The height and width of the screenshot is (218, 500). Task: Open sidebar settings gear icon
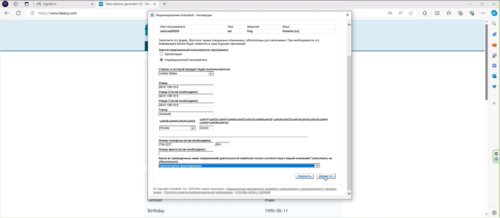[494, 213]
